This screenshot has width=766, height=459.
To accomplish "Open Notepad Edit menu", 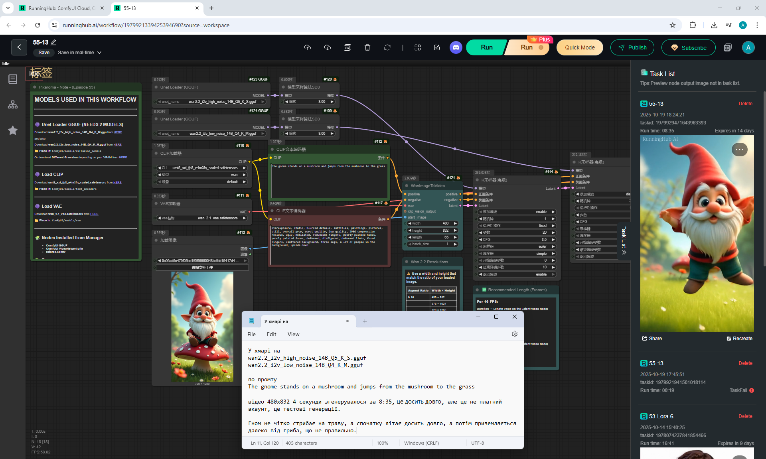I will coord(271,334).
